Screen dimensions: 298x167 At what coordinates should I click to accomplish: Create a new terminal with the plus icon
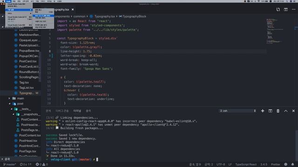click(263, 111)
